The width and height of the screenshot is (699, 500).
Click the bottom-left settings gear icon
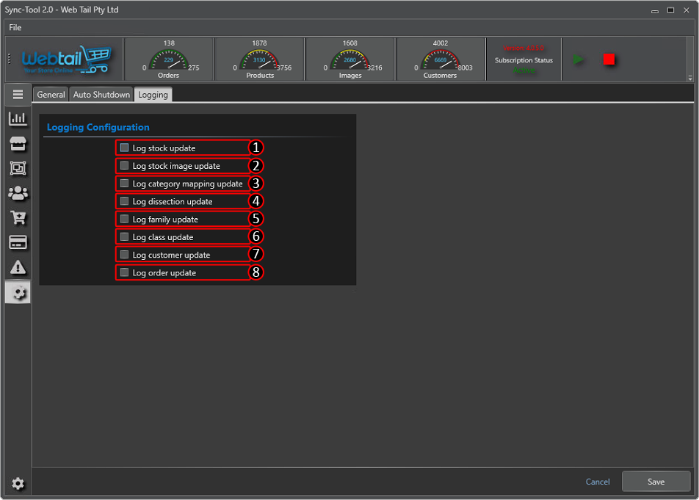point(18,483)
